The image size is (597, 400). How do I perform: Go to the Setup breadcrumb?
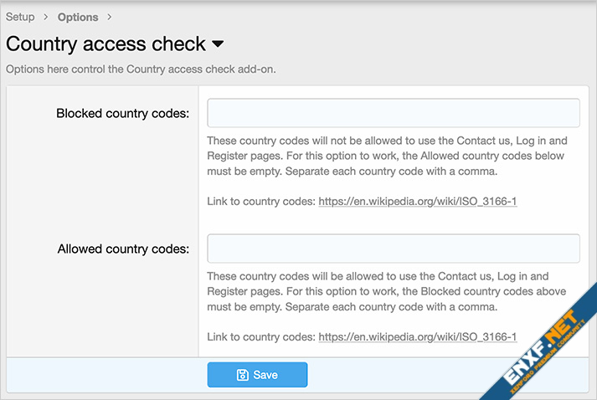click(x=20, y=17)
